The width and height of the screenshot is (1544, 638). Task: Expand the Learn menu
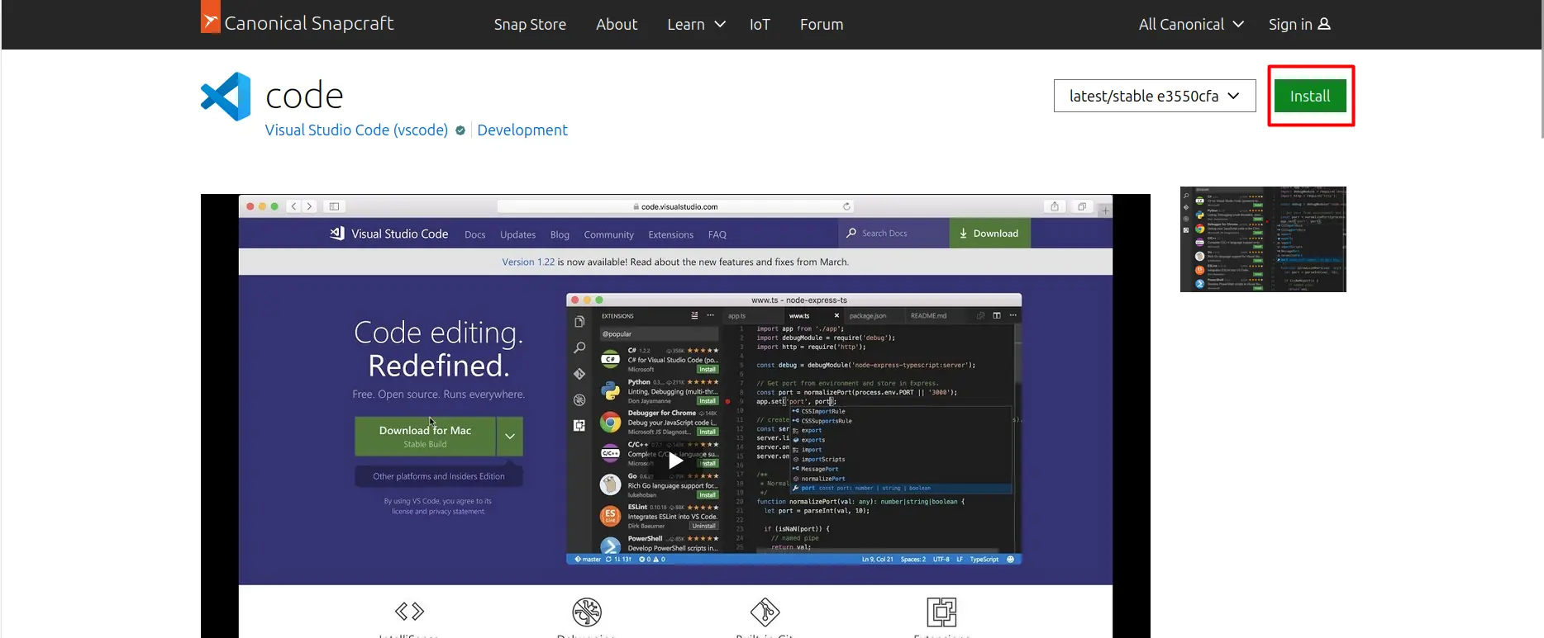(696, 25)
